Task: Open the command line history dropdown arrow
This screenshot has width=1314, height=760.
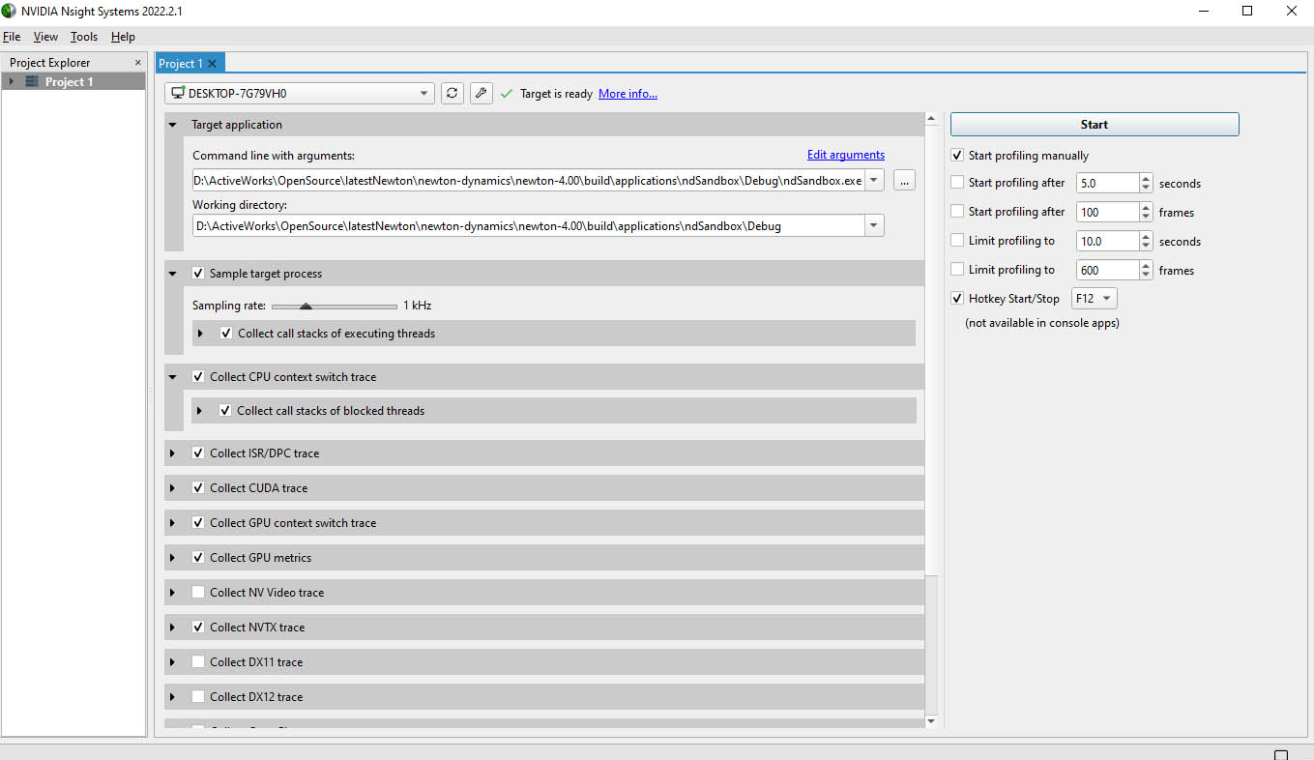Action: click(874, 180)
